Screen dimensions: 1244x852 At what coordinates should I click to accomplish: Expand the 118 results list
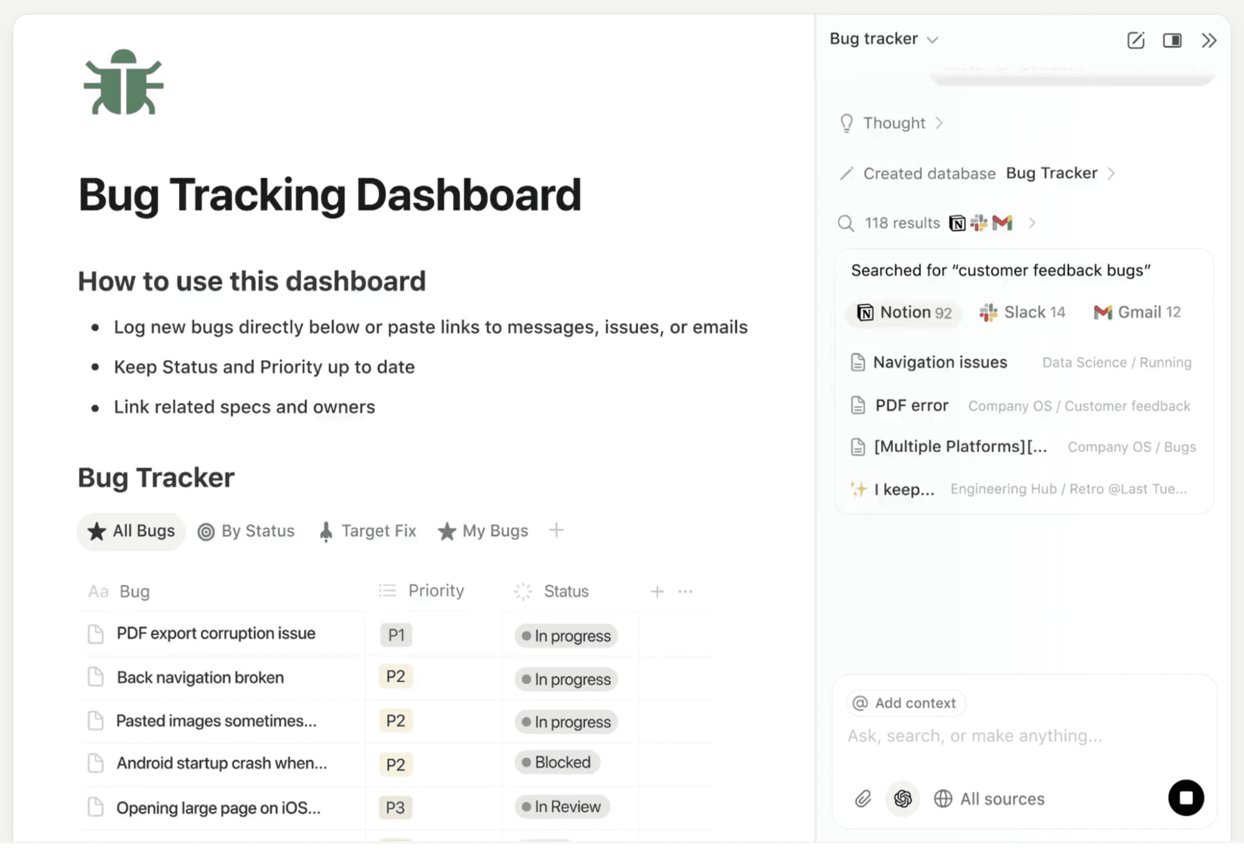click(x=1033, y=223)
